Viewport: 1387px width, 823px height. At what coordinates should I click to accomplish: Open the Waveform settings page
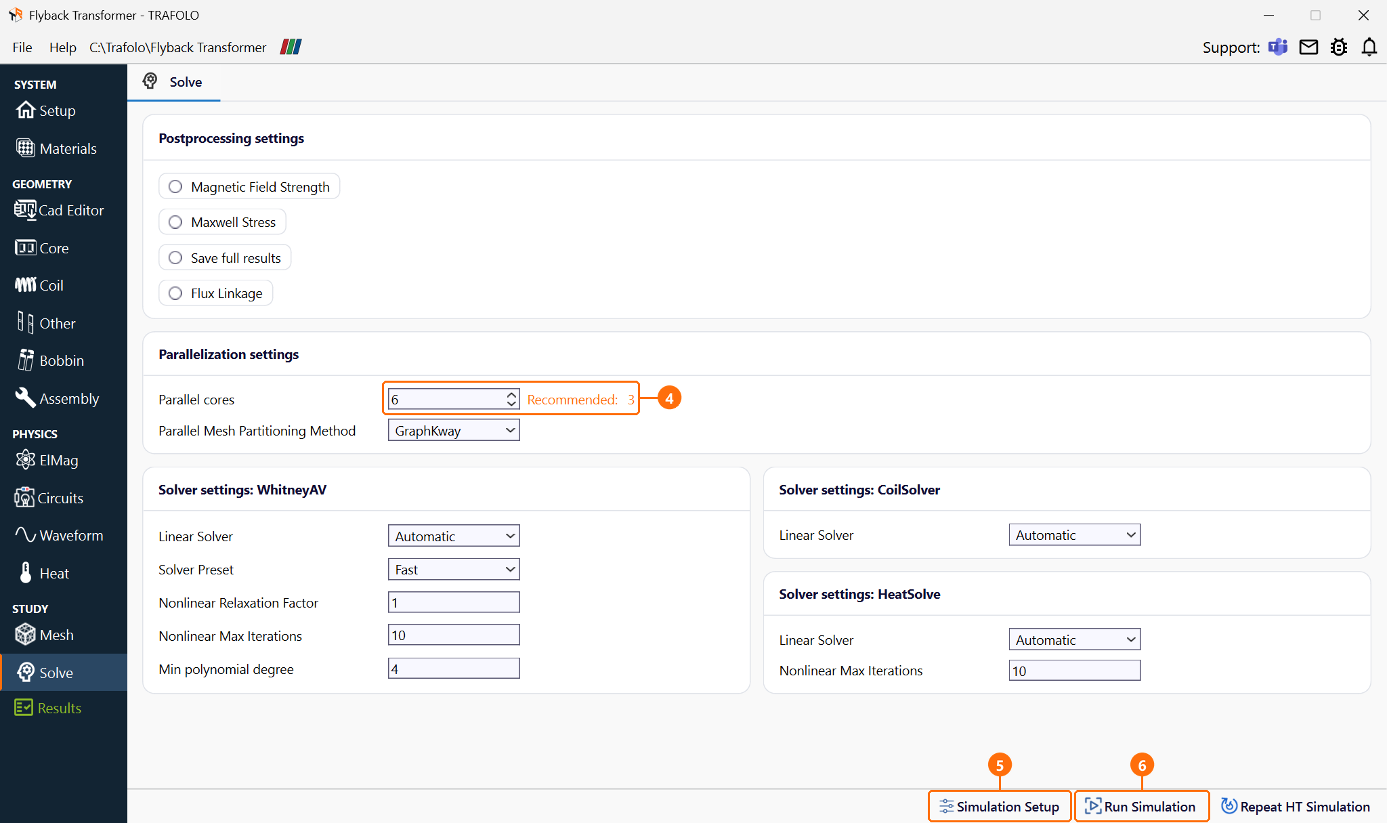pyautogui.click(x=60, y=535)
